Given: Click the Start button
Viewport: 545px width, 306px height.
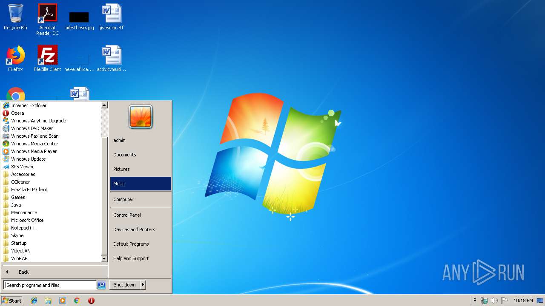Looking at the screenshot, I should pyautogui.click(x=12, y=300).
